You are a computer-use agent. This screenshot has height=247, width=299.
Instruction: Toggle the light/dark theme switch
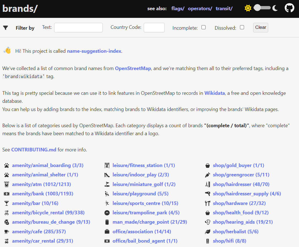261,8
